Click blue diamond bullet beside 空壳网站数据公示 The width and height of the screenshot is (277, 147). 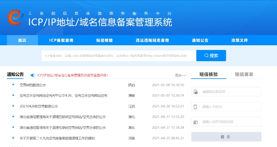click(13, 85)
